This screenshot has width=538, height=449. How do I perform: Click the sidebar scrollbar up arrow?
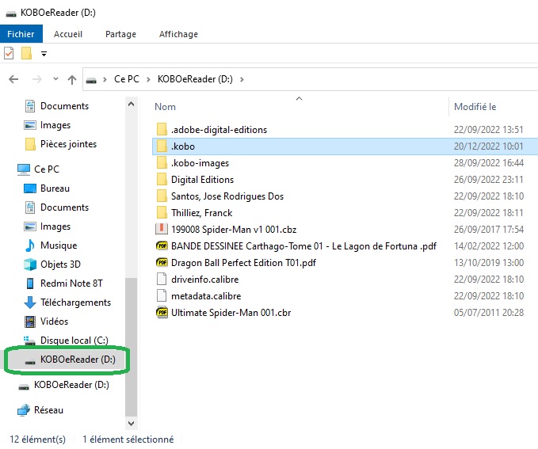click(131, 104)
